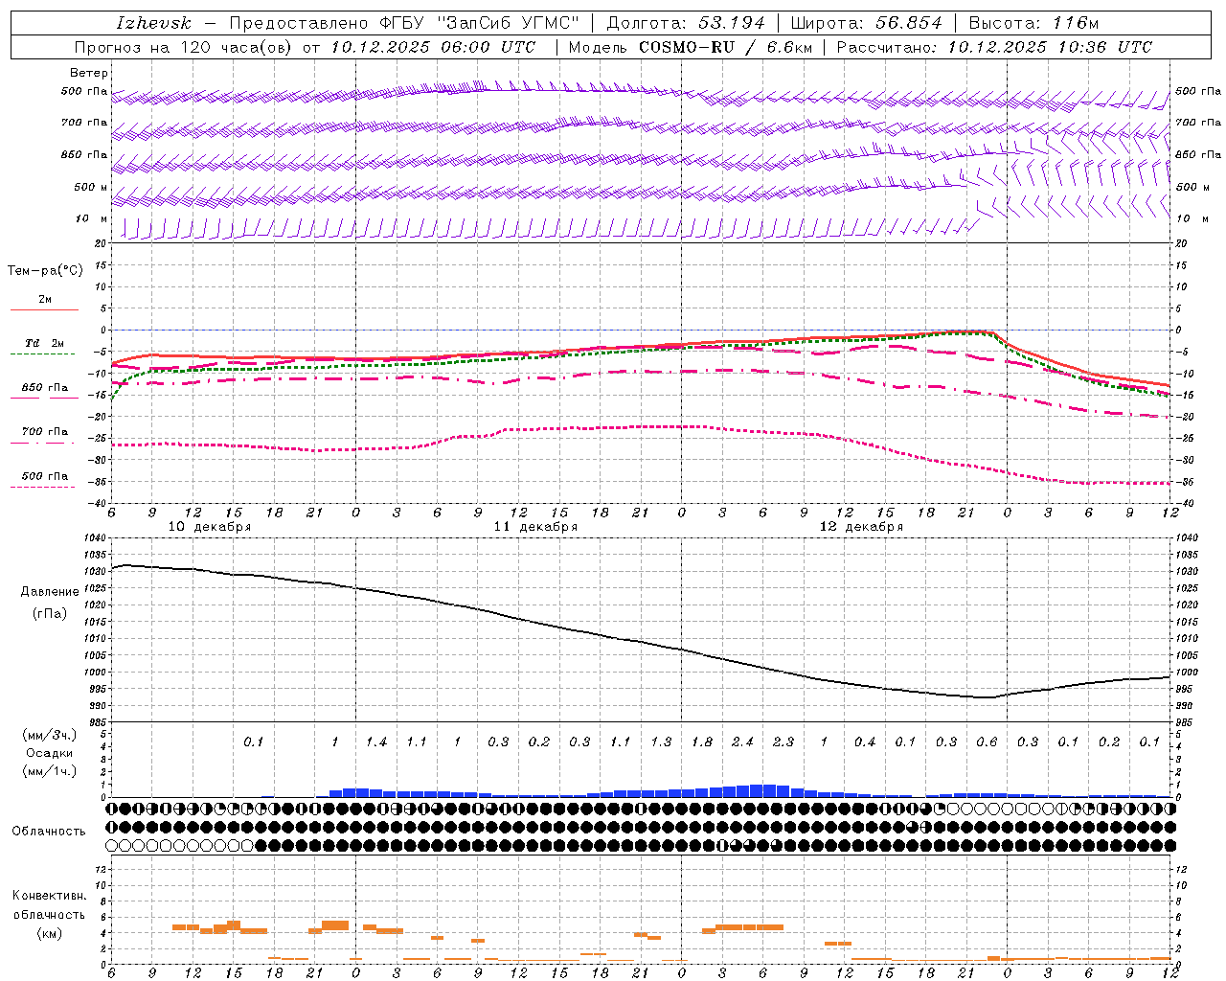Image resolution: width=1226 pixels, height=981 pixels.
Task: Click the date label 10 декабря
Action: (x=210, y=527)
